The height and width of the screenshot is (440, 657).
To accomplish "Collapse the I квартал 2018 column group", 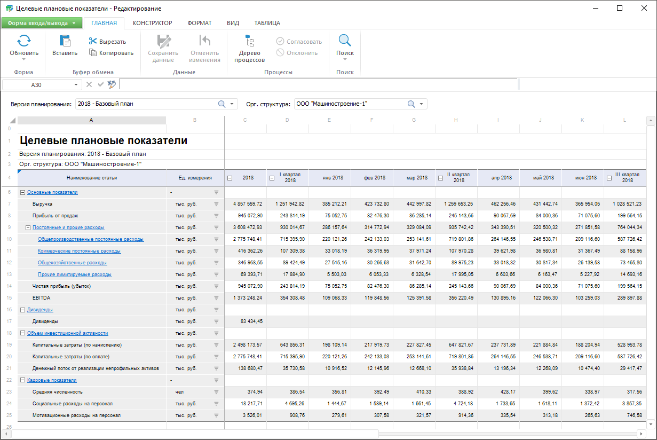I will click(x=272, y=178).
